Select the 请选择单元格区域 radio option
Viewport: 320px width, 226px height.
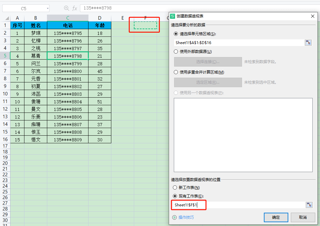click(176, 34)
